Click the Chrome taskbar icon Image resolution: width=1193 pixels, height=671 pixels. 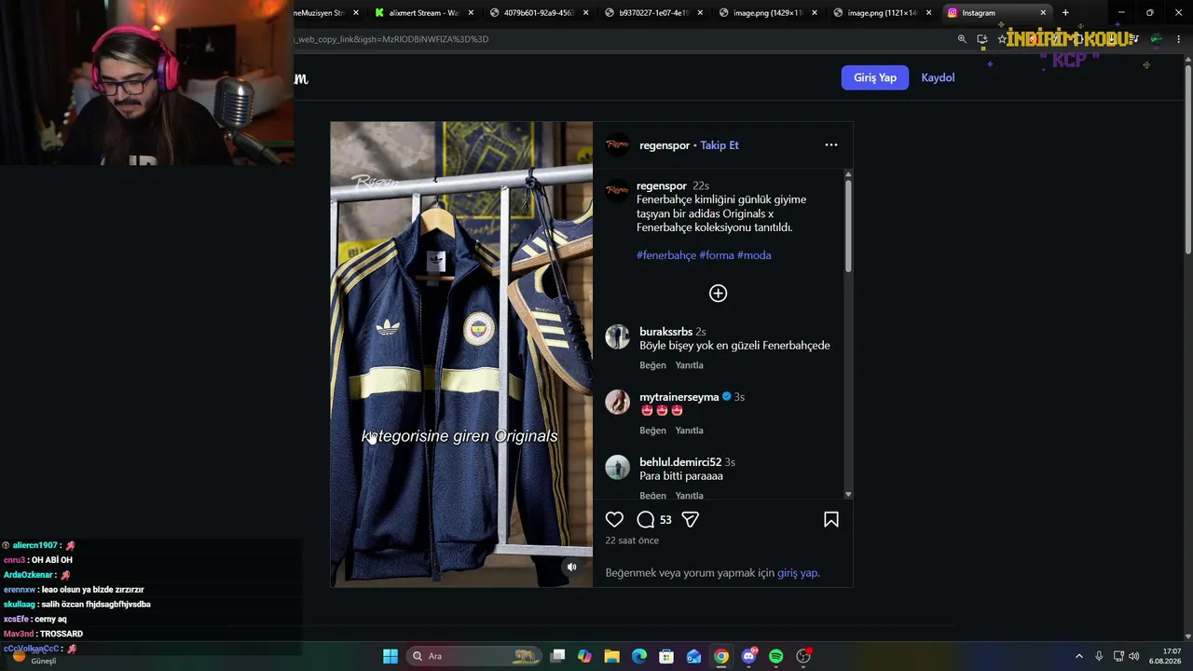(x=721, y=656)
